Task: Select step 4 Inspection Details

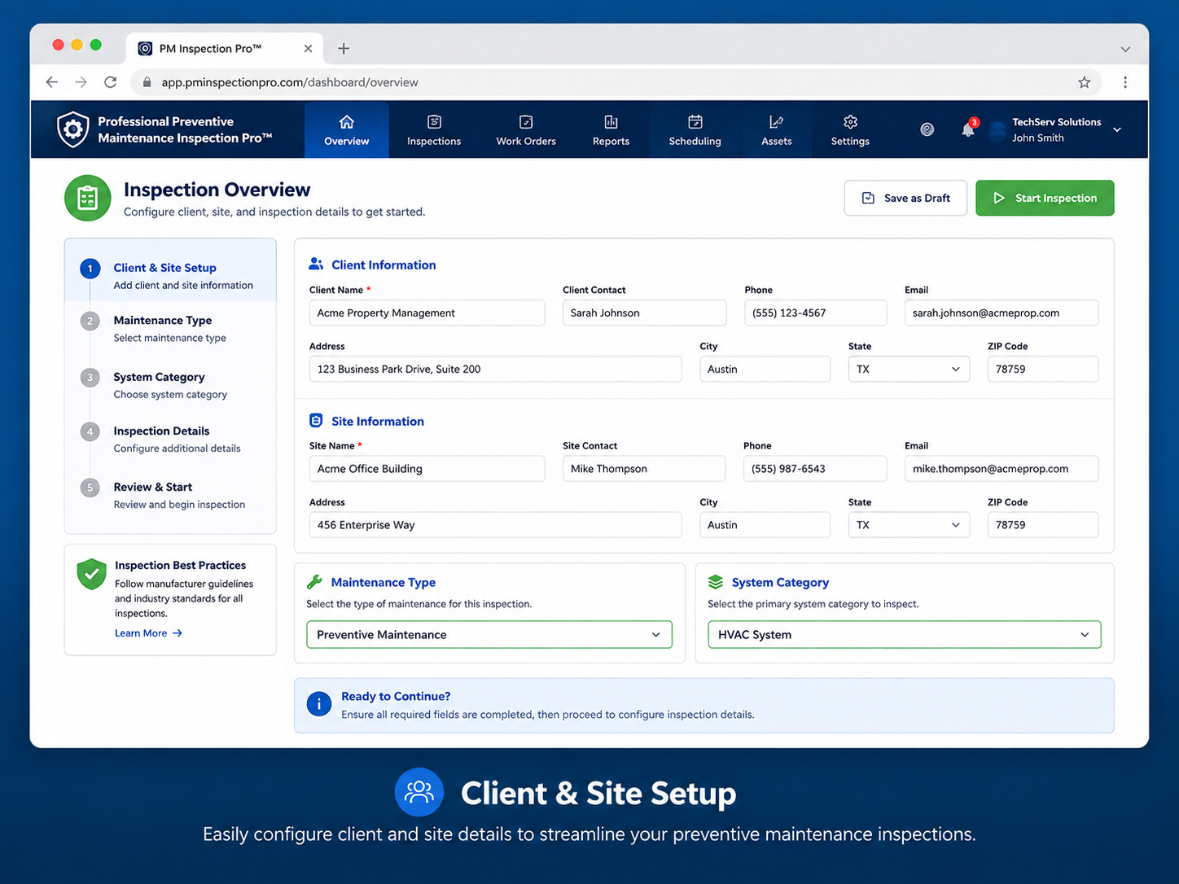Action: [170, 439]
